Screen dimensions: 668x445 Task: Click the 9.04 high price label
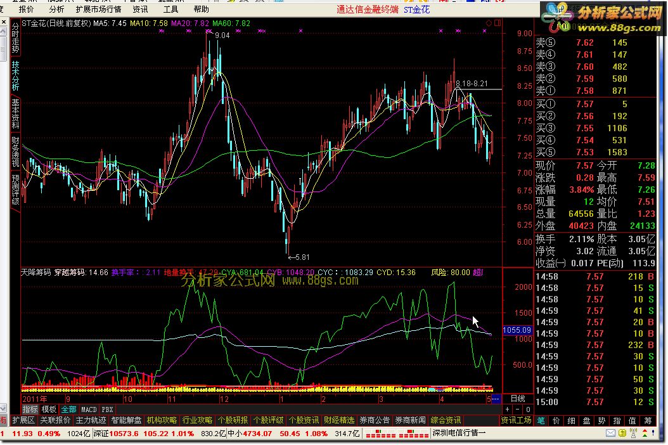pos(222,35)
